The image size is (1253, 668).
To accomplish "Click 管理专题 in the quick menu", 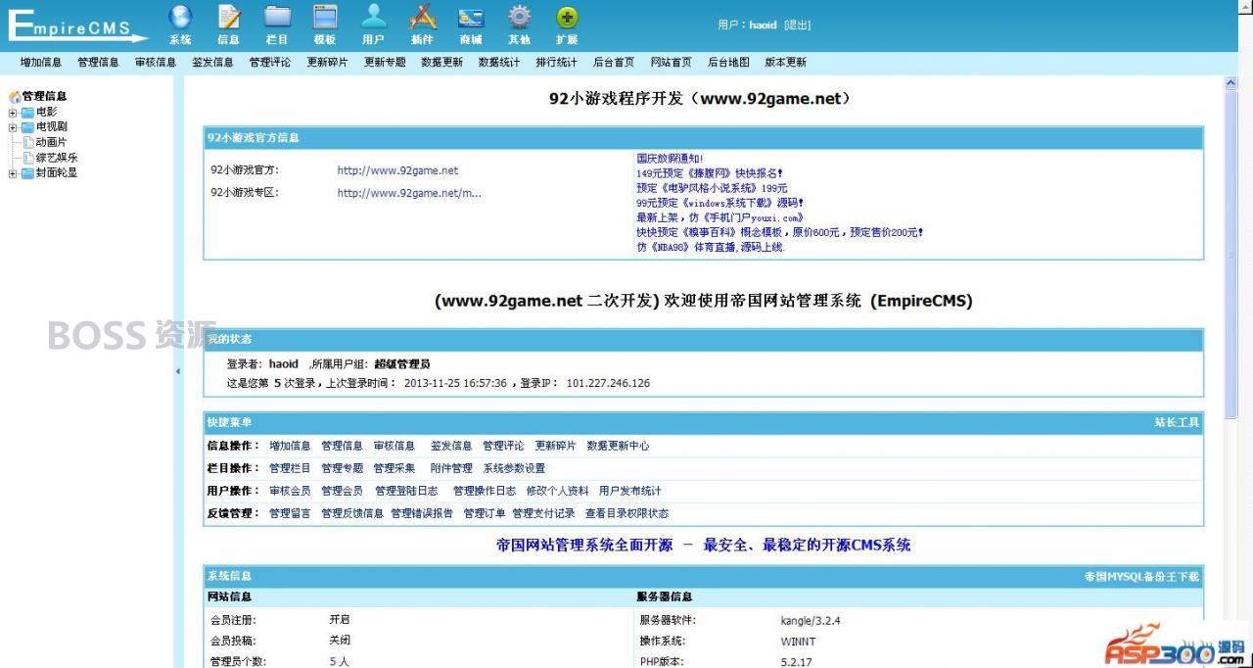I will pyautogui.click(x=342, y=468).
